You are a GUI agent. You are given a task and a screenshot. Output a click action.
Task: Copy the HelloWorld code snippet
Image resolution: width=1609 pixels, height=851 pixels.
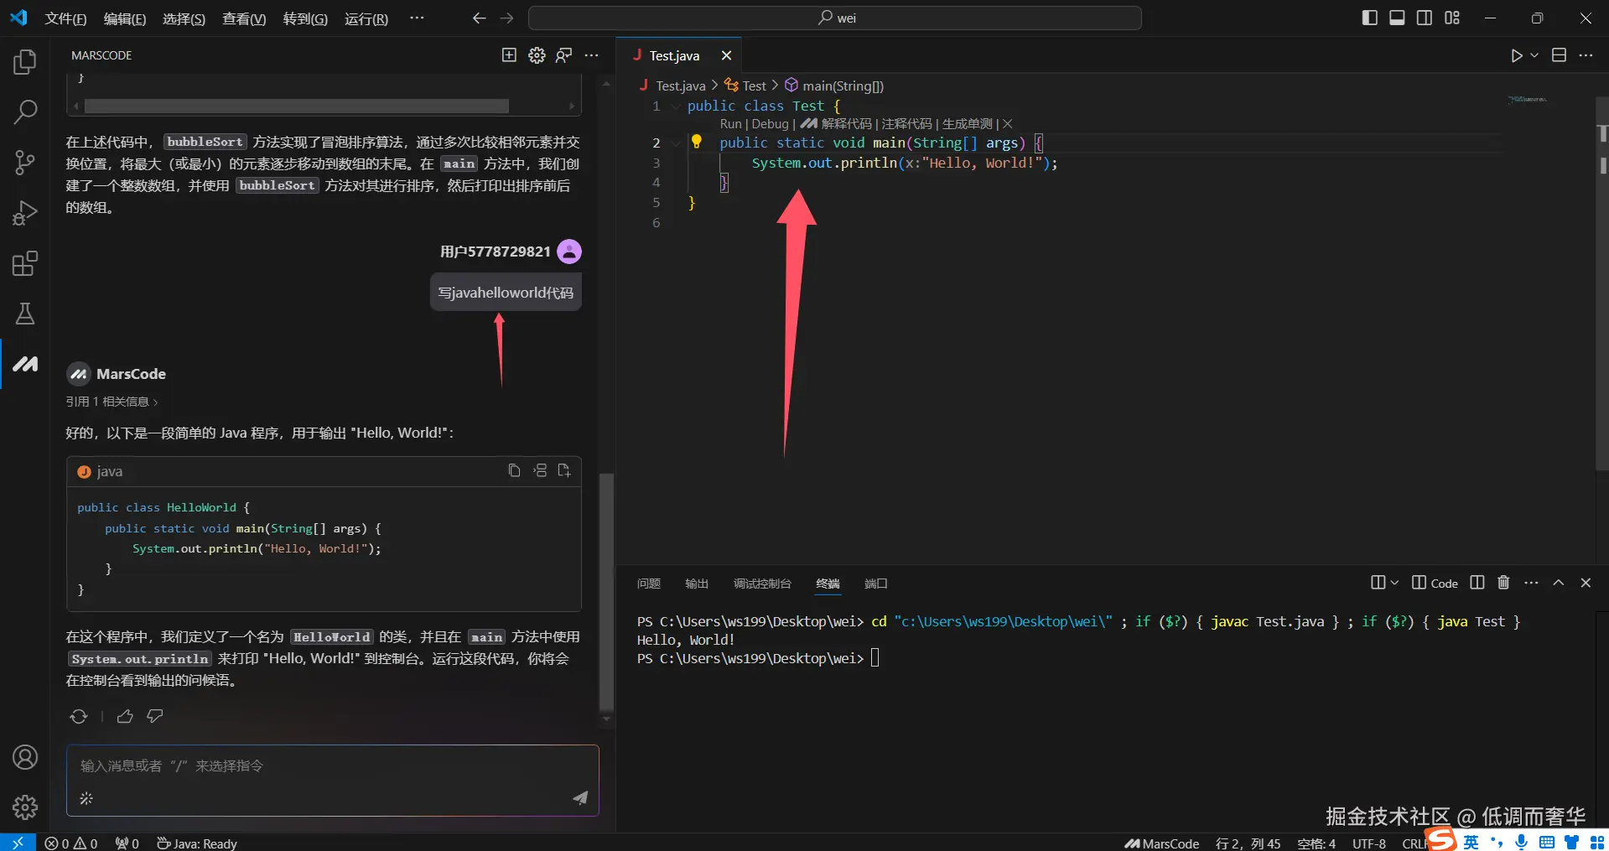[x=514, y=471]
